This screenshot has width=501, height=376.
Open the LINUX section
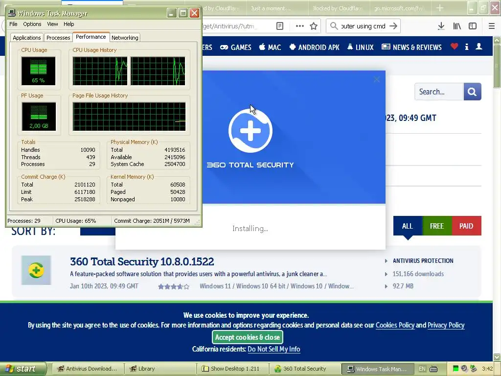tap(361, 47)
